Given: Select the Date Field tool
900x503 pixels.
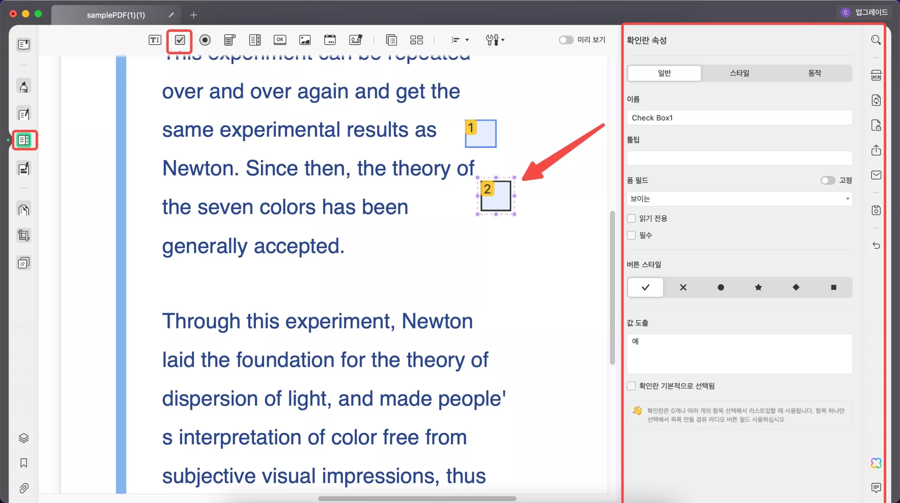Looking at the screenshot, I should click(x=330, y=40).
